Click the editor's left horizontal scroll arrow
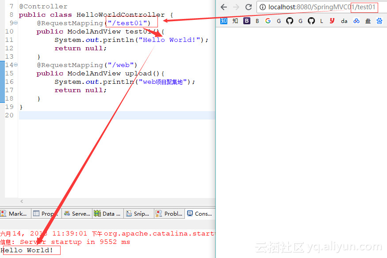The image size is (387, 258). coord(22,202)
